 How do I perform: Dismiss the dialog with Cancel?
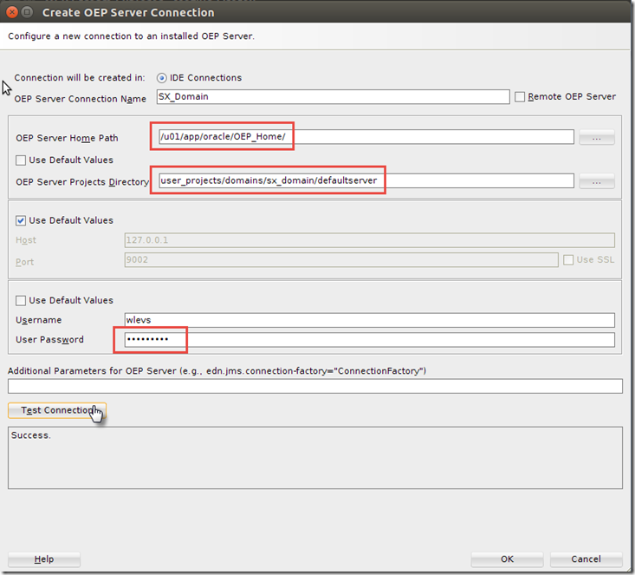(x=586, y=559)
